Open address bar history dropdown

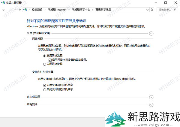pyautogui.click(x=148, y=10)
